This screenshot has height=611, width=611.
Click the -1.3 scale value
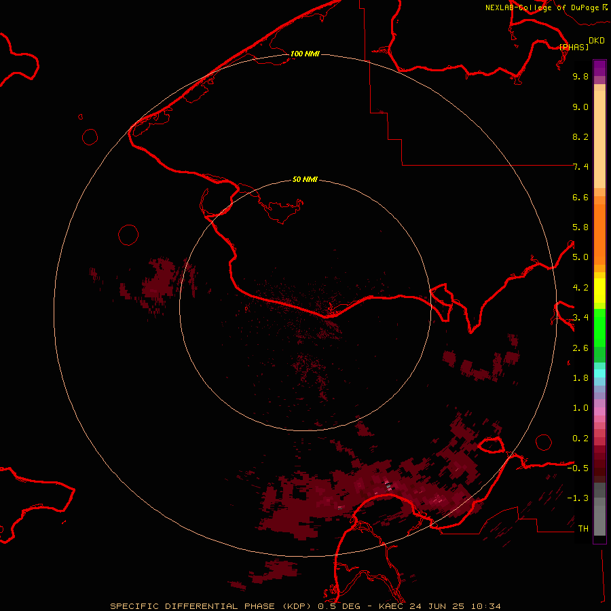click(578, 498)
